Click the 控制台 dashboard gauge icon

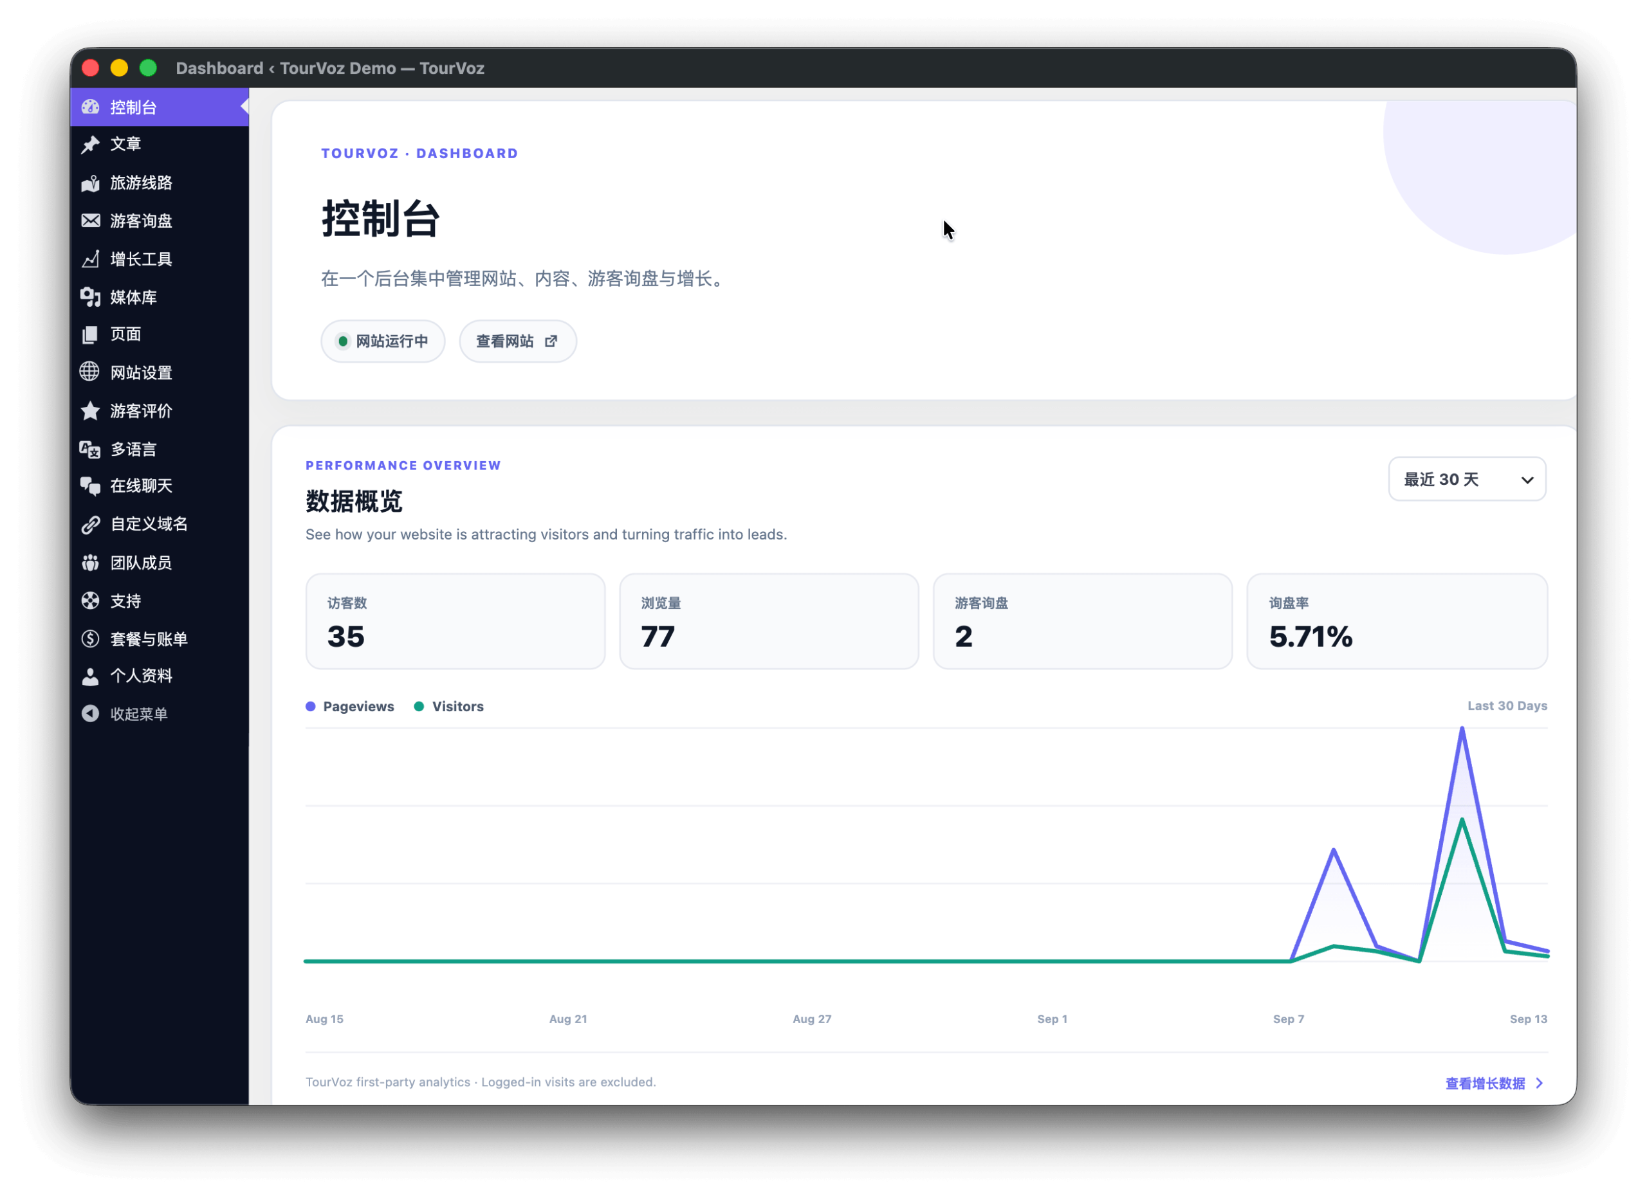[x=91, y=107]
